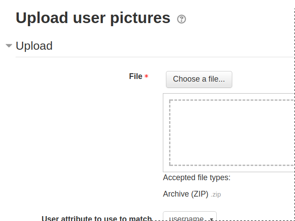The width and height of the screenshot is (295, 221).
Task: Click the File field label
Action: [136, 76]
